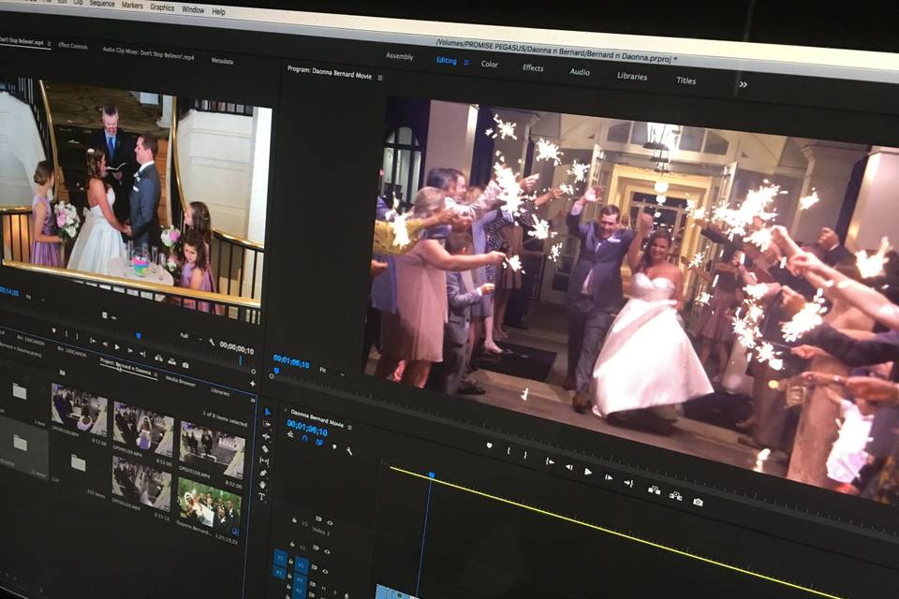Screen dimensions: 899x599
Task: Select the green outdoor wedding thumbnail
Action: pyautogui.click(x=209, y=502)
